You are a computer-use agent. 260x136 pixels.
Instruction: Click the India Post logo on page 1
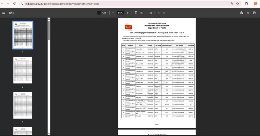click(128, 27)
